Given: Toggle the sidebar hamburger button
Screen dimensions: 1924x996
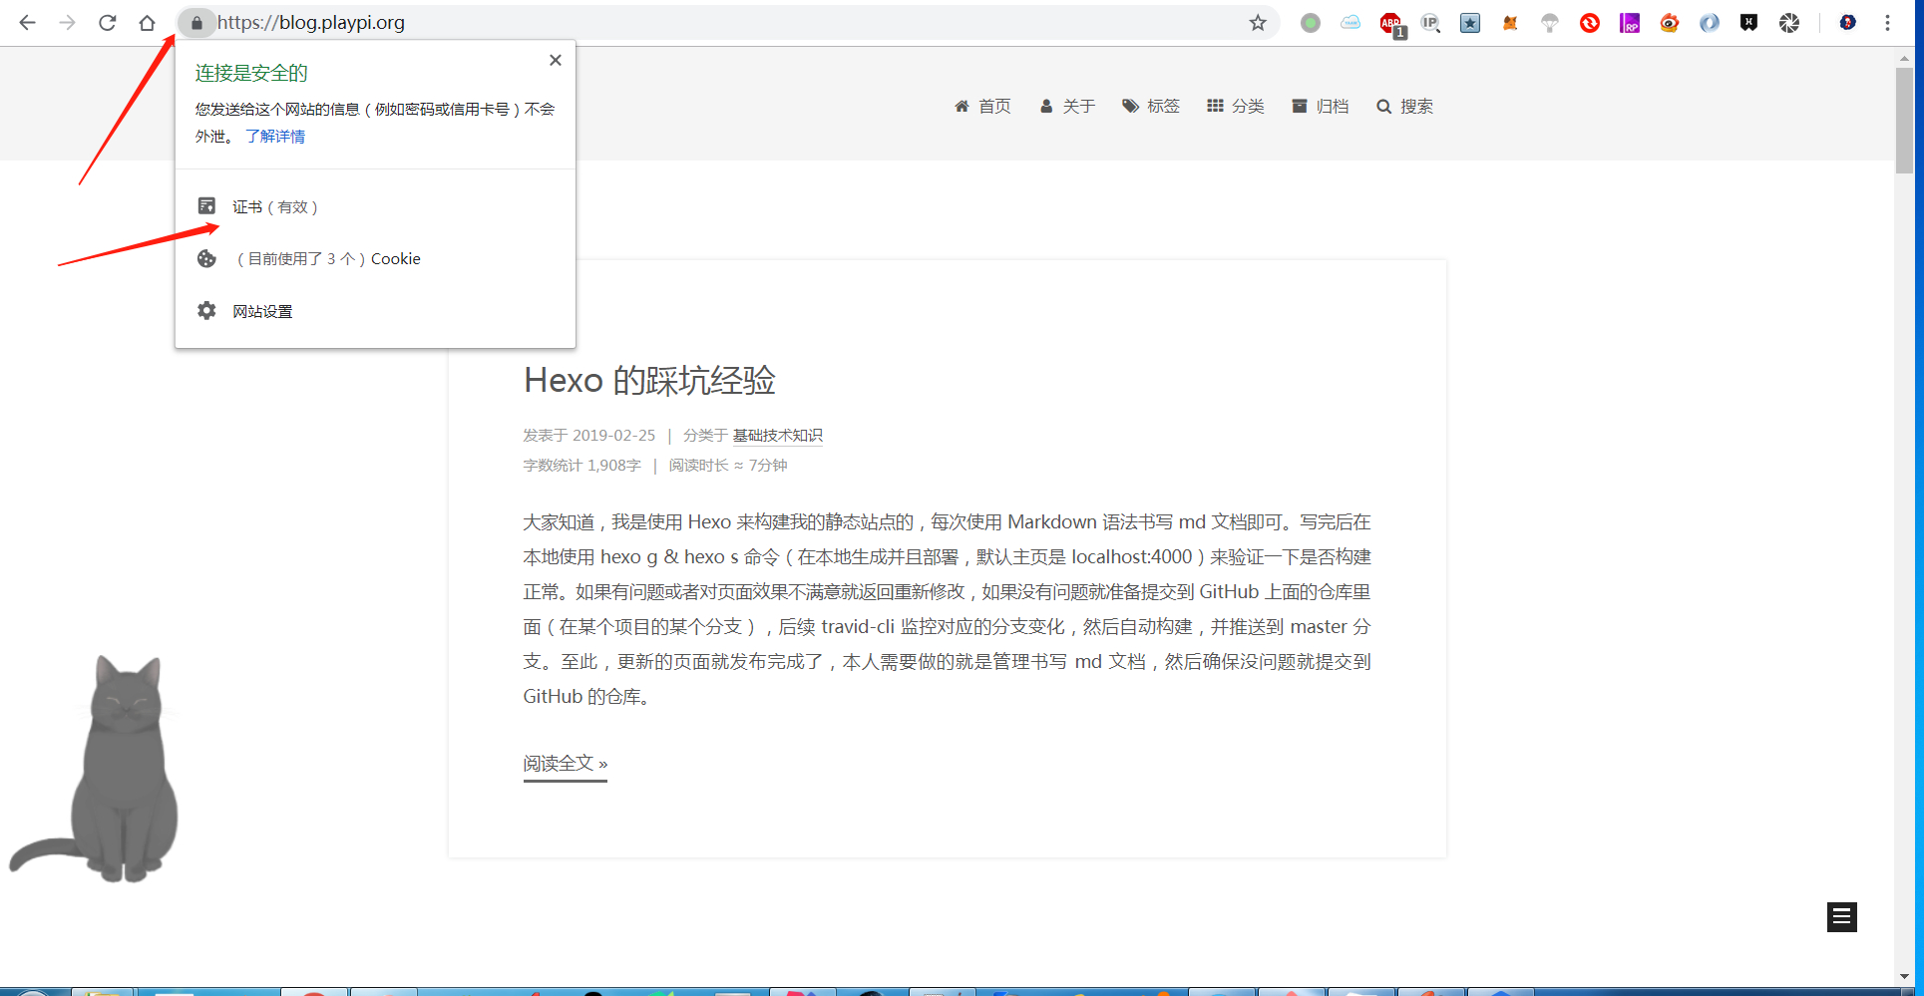Looking at the screenshot, I should [x=1842, y=916].
